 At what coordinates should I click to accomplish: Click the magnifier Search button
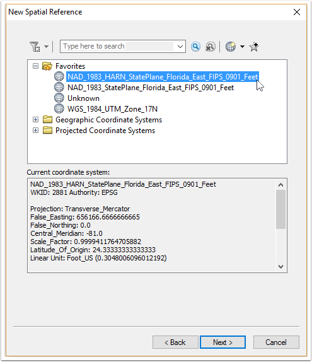pos(195,47)
